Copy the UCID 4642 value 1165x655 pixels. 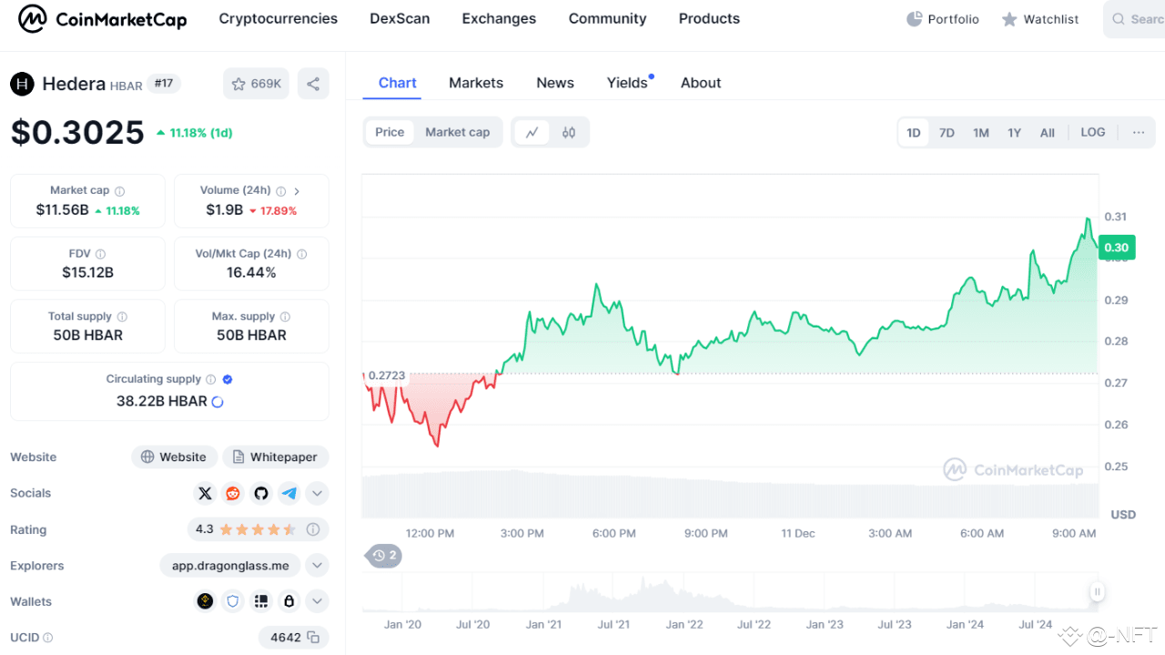[313, 638]
